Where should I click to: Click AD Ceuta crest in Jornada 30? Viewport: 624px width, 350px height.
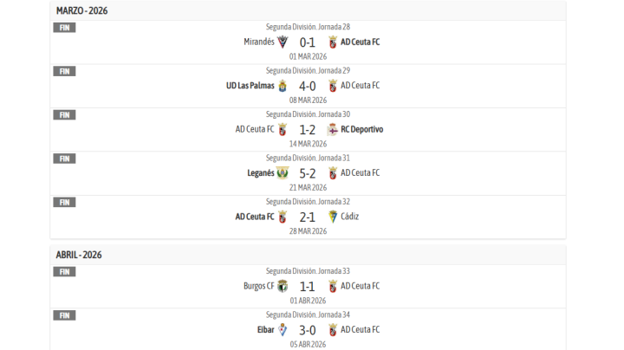pos(283,129)
